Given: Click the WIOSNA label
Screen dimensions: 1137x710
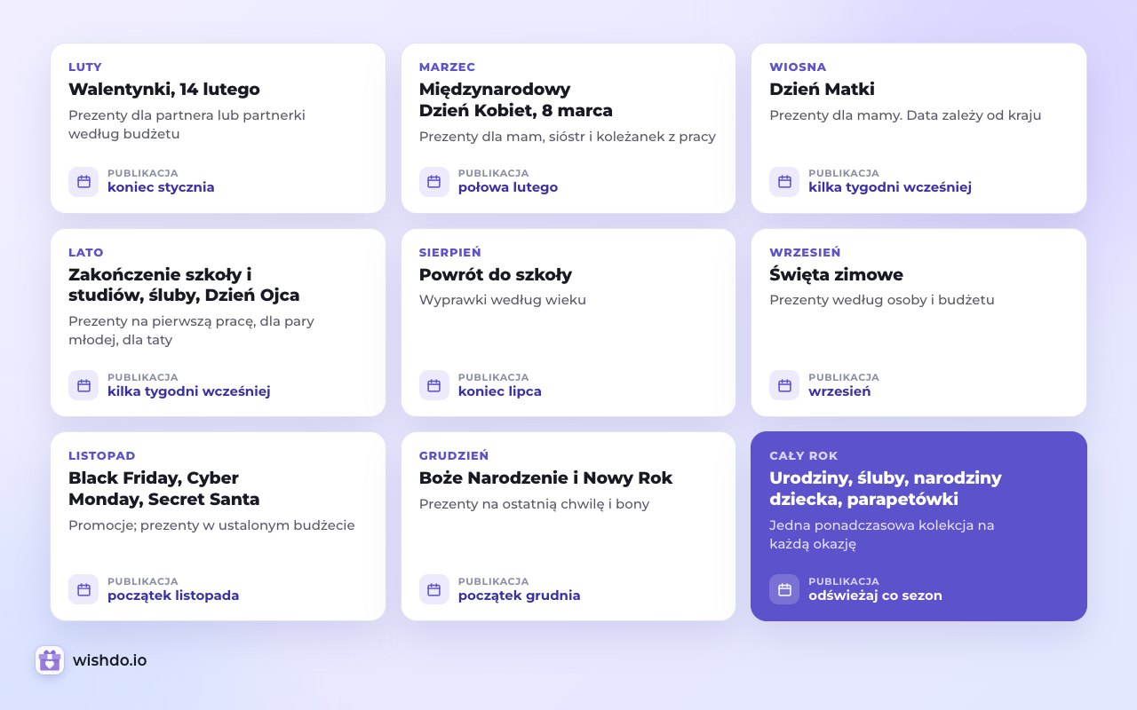Looking at the screenshot, I should point(798,67).
